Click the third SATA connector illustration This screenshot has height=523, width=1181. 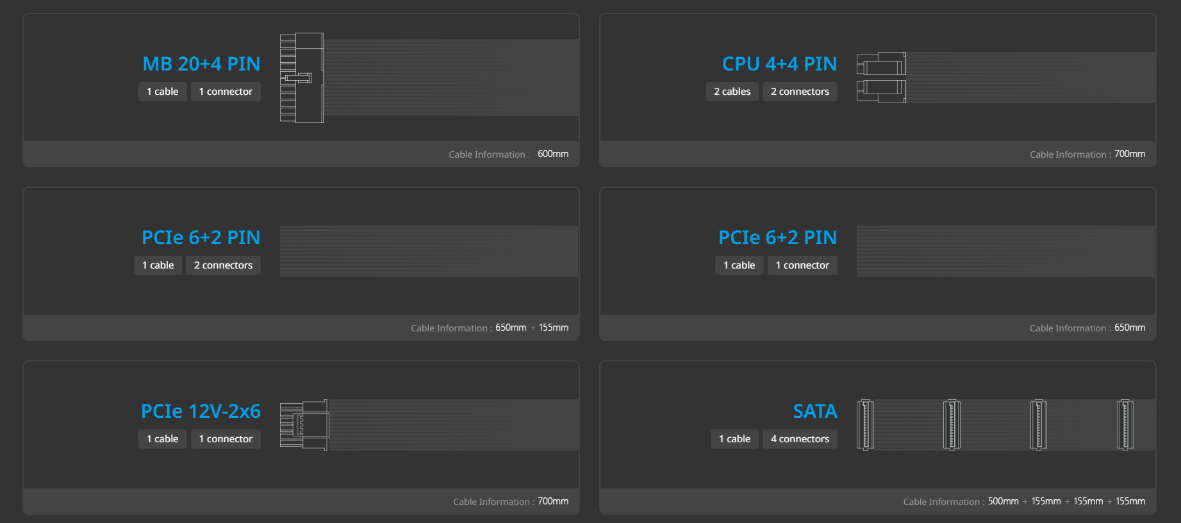click(x=1038, y=425)
